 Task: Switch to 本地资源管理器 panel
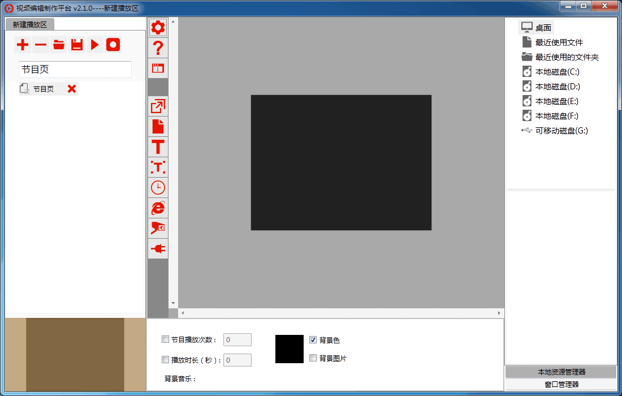point(561,372)
